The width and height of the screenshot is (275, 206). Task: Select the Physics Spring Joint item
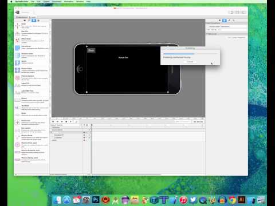(x=32, y=160)
